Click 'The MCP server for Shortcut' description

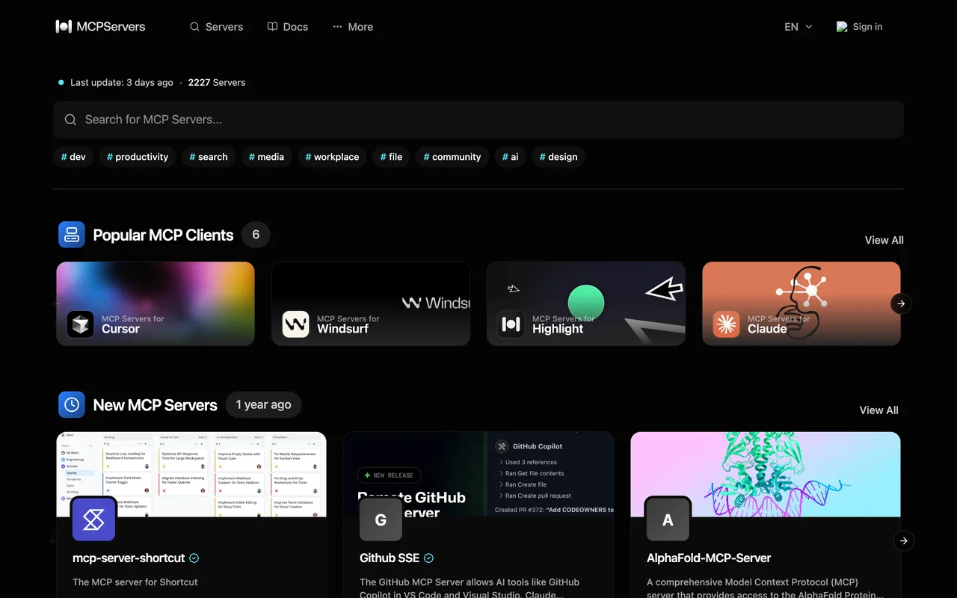[x=135, y=582]
